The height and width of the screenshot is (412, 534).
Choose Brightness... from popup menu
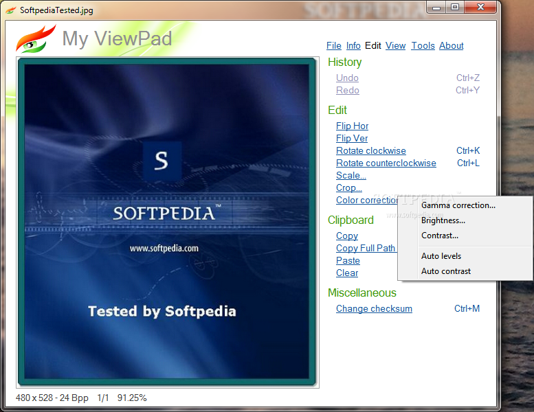(443, 220)
